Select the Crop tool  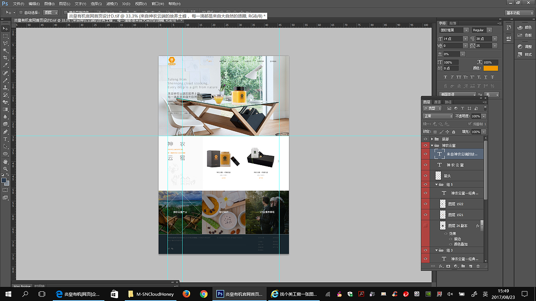pyautogui.click(x=5, y=58)
